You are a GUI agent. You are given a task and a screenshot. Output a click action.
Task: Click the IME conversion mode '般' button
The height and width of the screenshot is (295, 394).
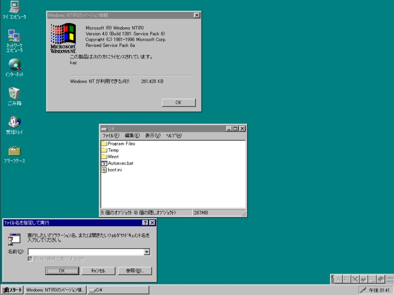(347, 279)
